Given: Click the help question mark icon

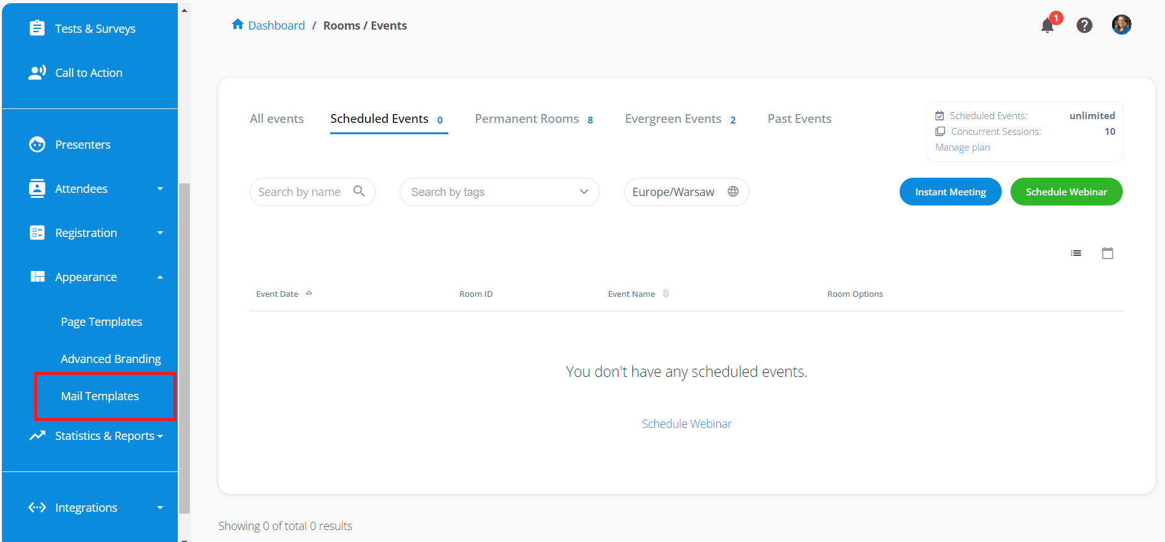Looking at the screenshot, I should pyautogui.click(x=1084, y=25).
